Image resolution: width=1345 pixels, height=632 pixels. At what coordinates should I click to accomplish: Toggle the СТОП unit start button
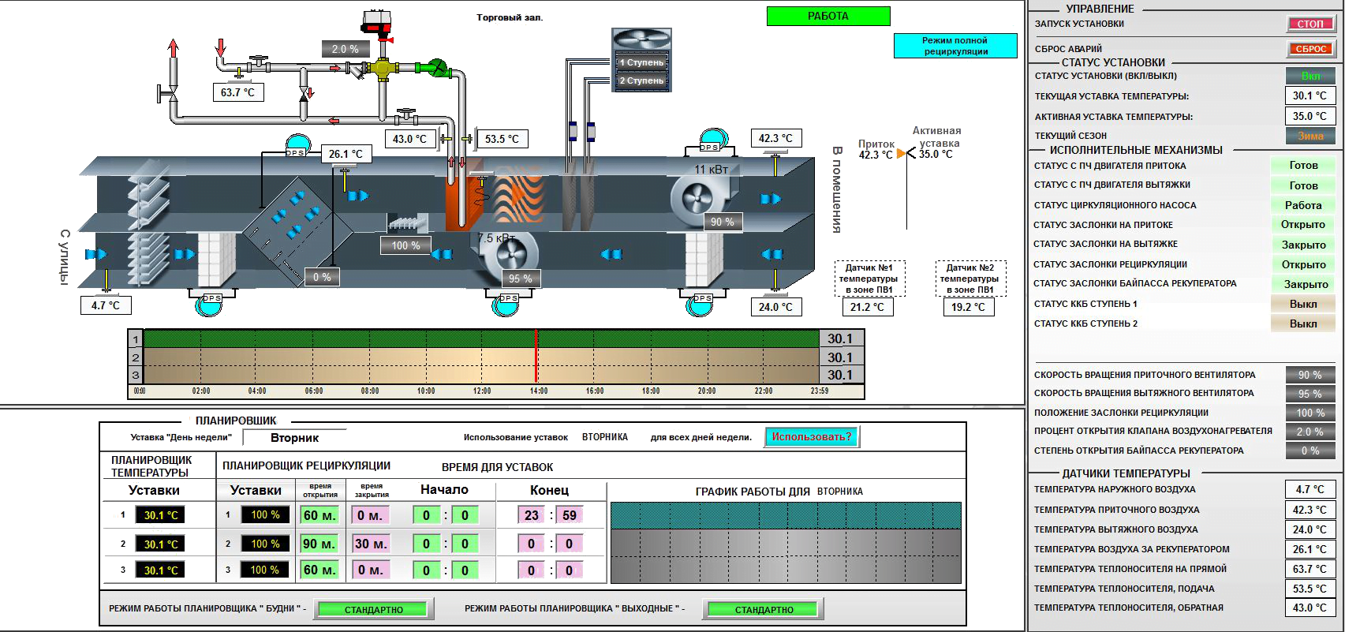(1310, 24)
